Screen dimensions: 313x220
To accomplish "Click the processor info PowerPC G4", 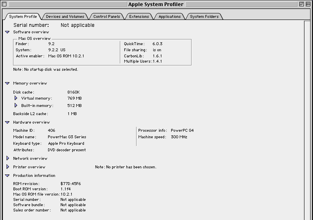I will click(182, 131).
